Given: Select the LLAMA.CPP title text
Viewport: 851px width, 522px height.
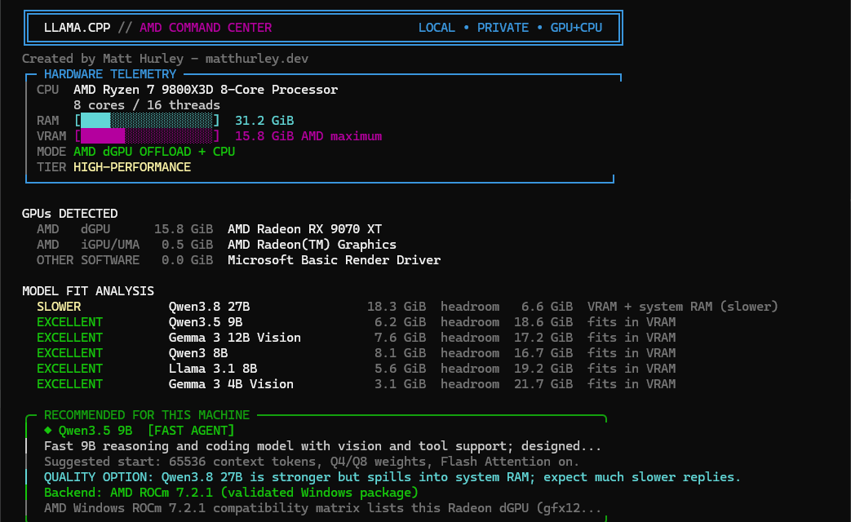Looking at the screenshot, I should 77,28.
